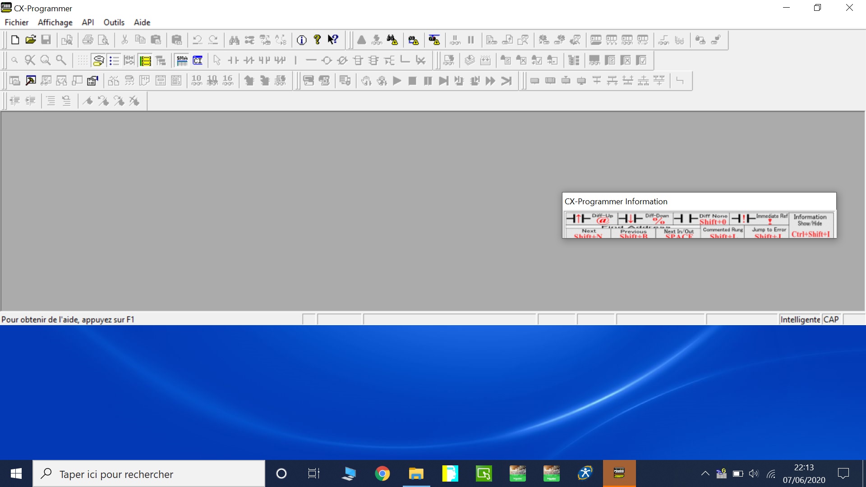Viewport: 866px width, 487px height.
Task: Click the New document icon
Action: [x=15, y=40]
